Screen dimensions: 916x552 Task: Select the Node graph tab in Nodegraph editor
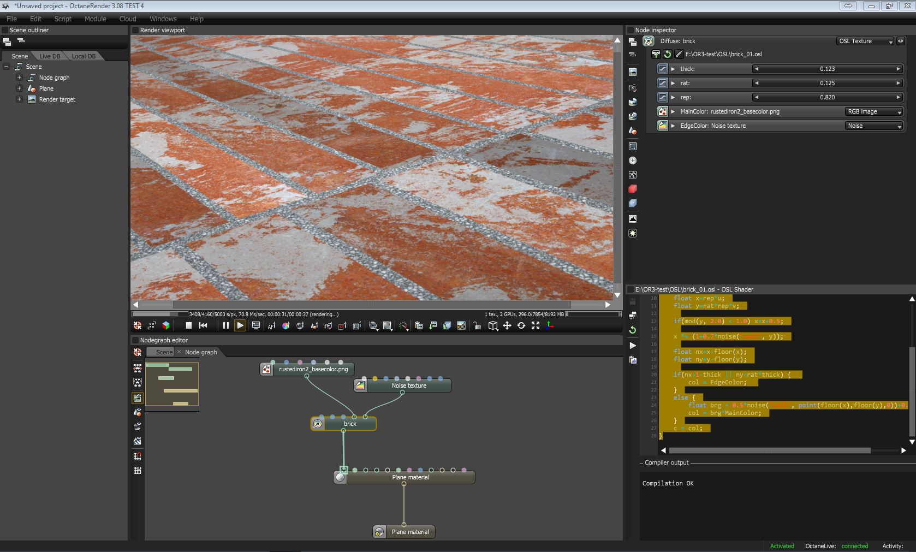(x=201, y=352)
